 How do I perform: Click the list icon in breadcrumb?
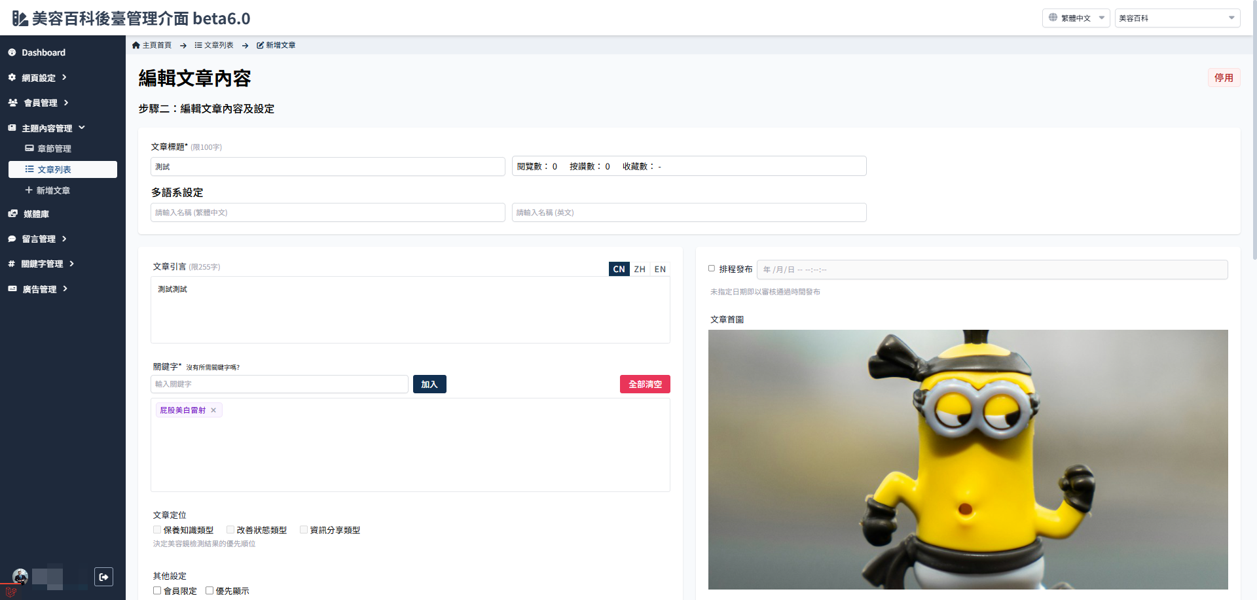[x=198, y=45]
